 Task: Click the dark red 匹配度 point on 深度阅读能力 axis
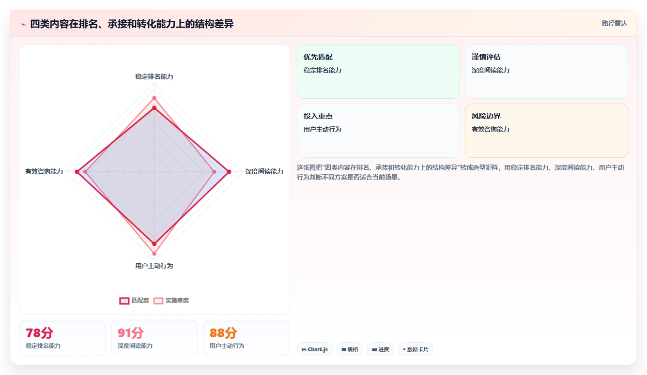pyautogui.click(x=229, y=172)
